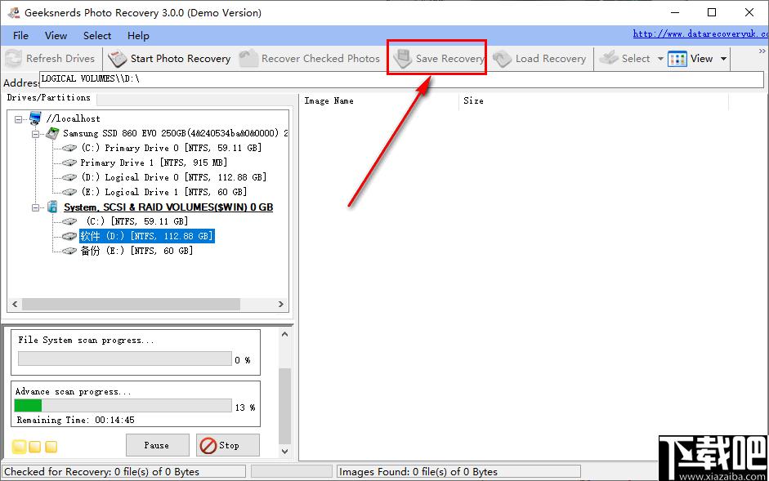Select the //localhost computer icon
Image resolution: width=769 pixels, height=481 pixels.
click(x=35, y=118)
